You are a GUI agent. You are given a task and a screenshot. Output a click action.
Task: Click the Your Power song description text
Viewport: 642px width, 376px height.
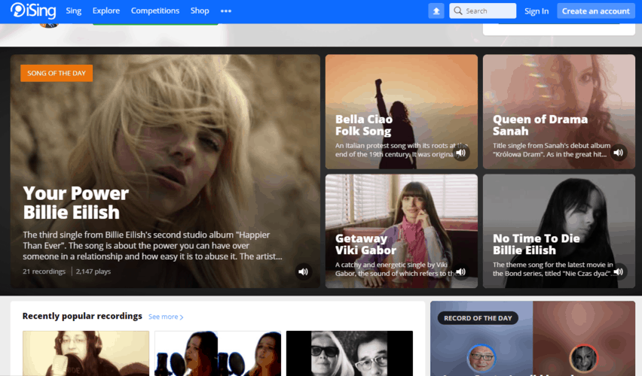tap(152, 246)
